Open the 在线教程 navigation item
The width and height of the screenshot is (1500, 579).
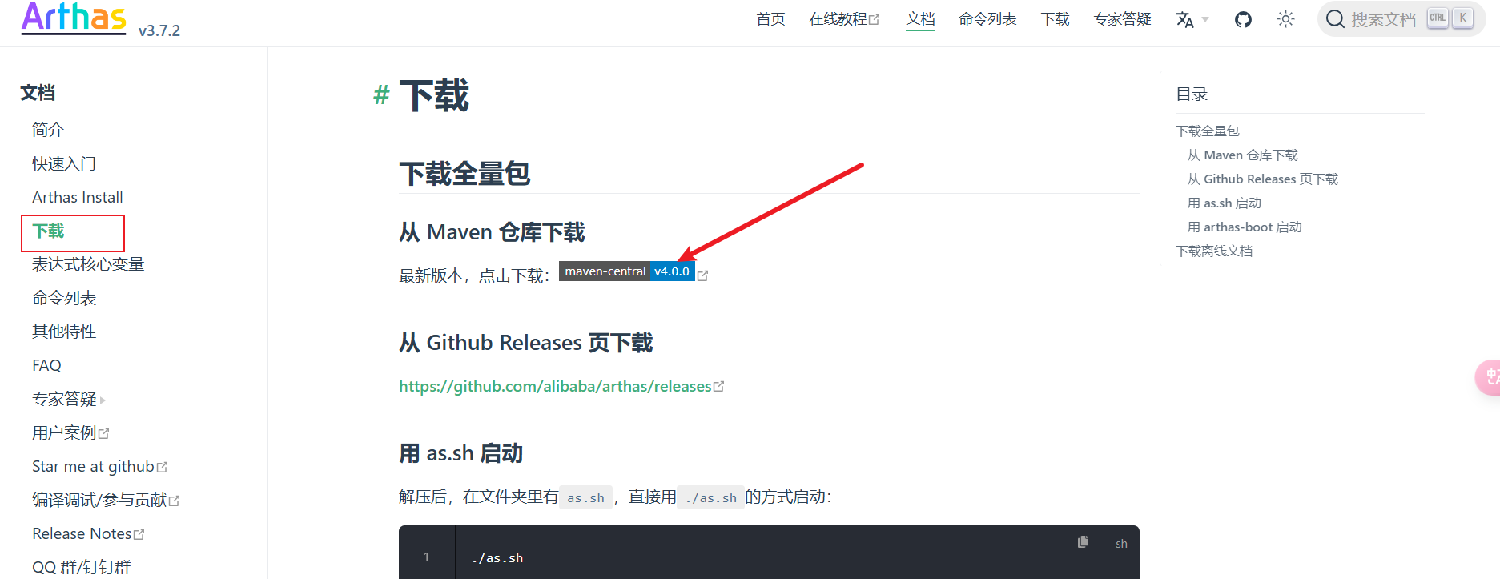click(843, 19)
